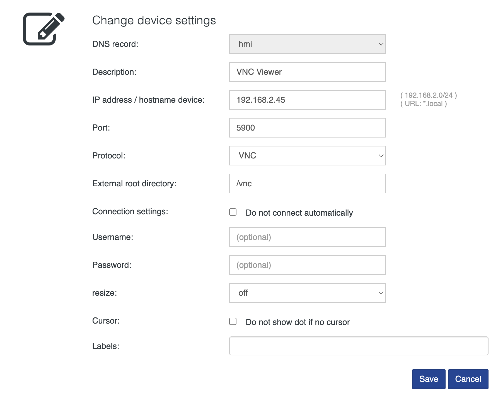Tick the Do not show dot checkbox
498x400 pixels.
pos(233,321)
